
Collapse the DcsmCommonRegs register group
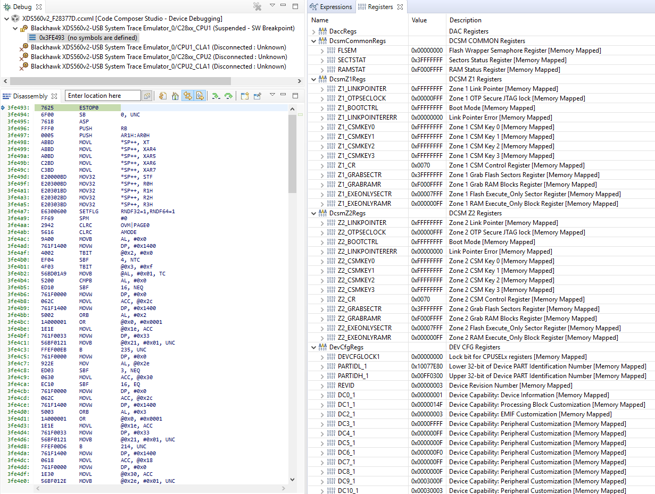pos(313,41)
